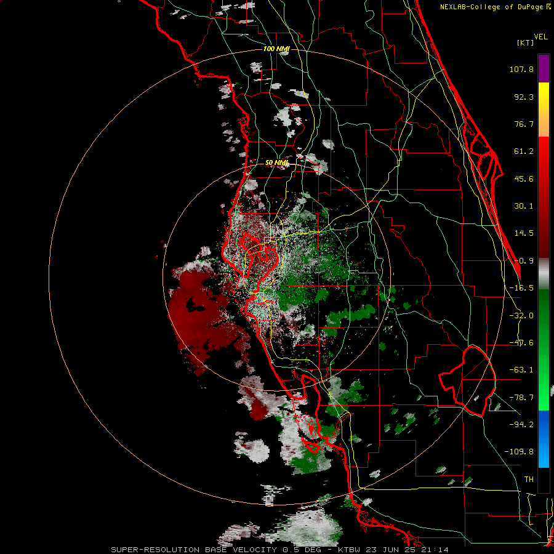This screenshot has height=554, width=554.
Task: Pick the green color bar segment
Action: 544,350
